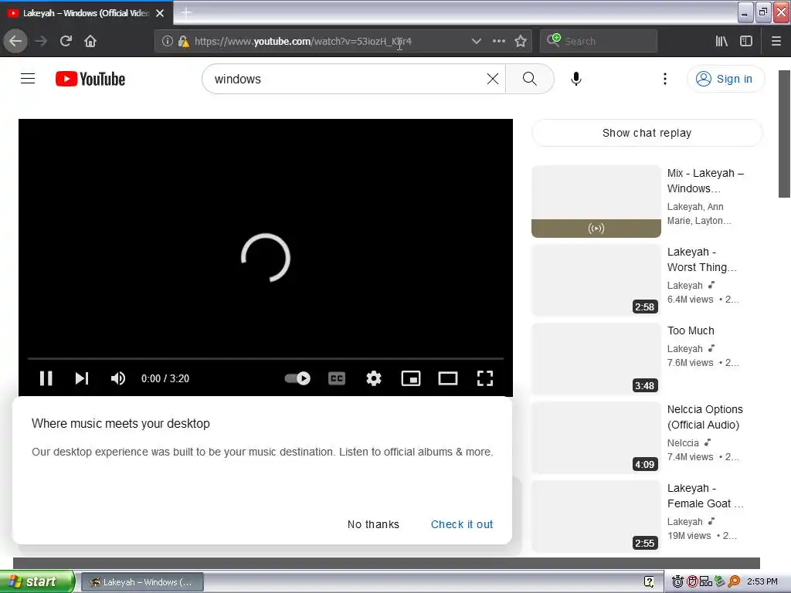Click the page vertical scrollbar thumb
Screen dimensions: 791x593
pos(785,134)
